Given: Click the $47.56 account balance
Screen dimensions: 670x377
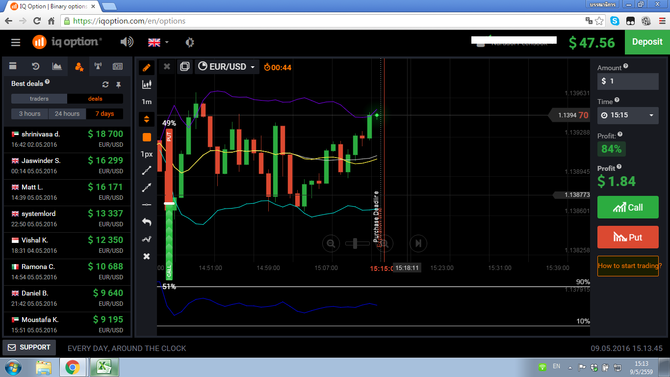Looking at the screenshot, I should coord(592,43).
